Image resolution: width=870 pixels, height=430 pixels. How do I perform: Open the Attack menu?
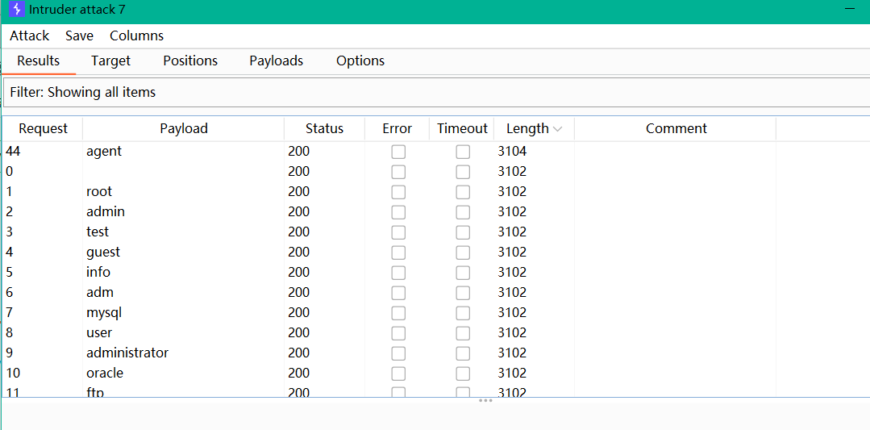coord(29,36)
